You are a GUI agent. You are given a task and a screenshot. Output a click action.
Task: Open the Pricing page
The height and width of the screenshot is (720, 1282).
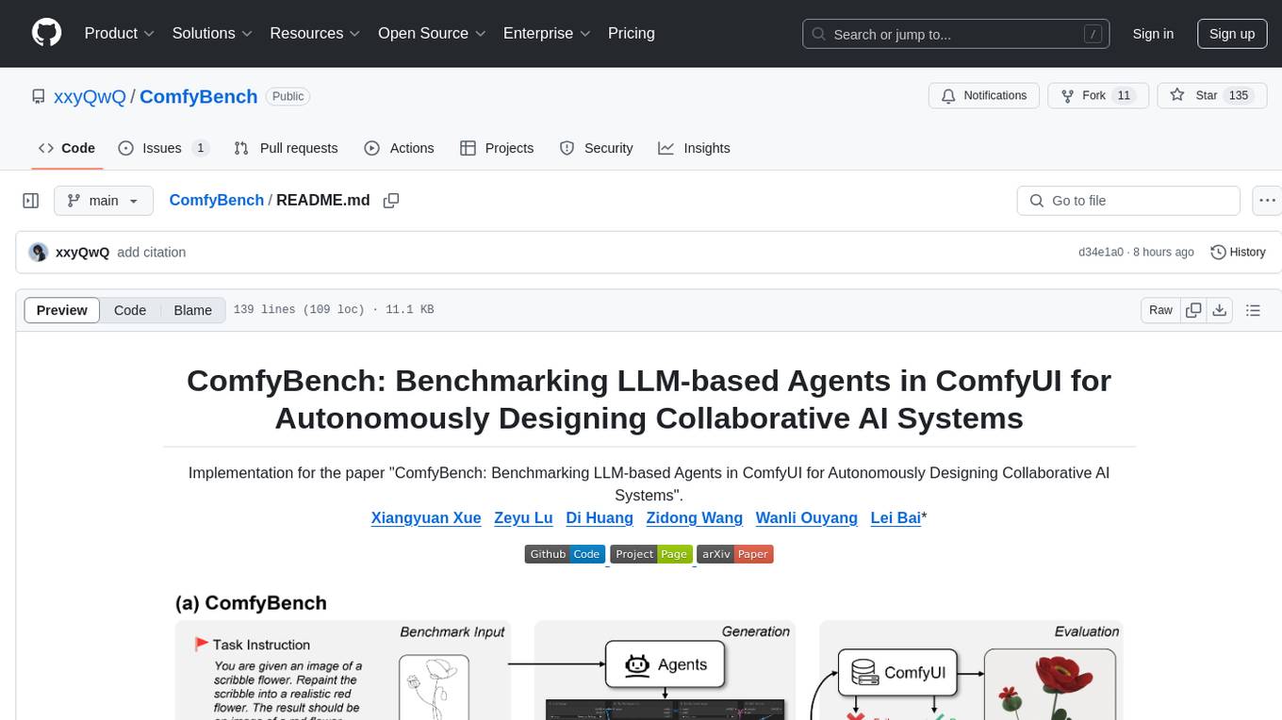click(632, 33)
